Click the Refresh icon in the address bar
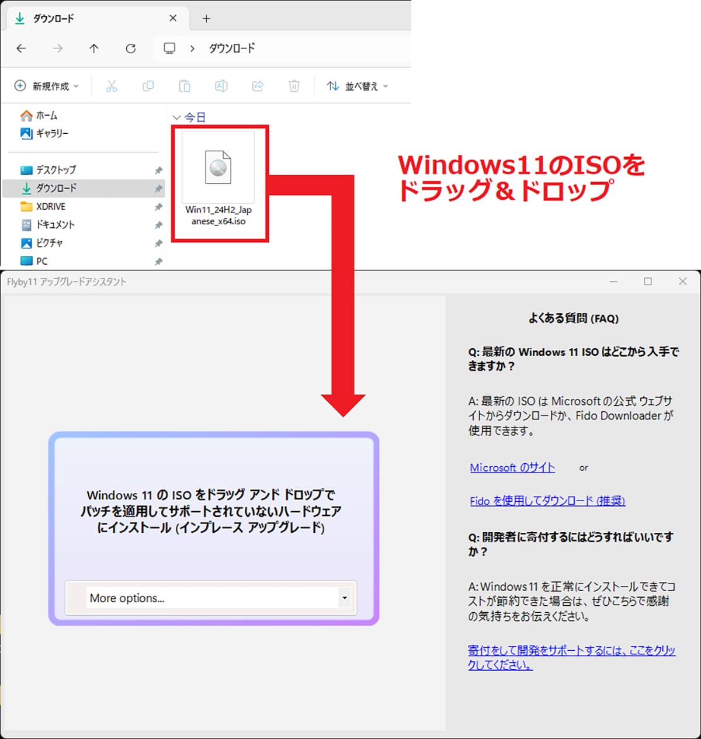Viewport: 701px width, 739px height. (130, 48)
